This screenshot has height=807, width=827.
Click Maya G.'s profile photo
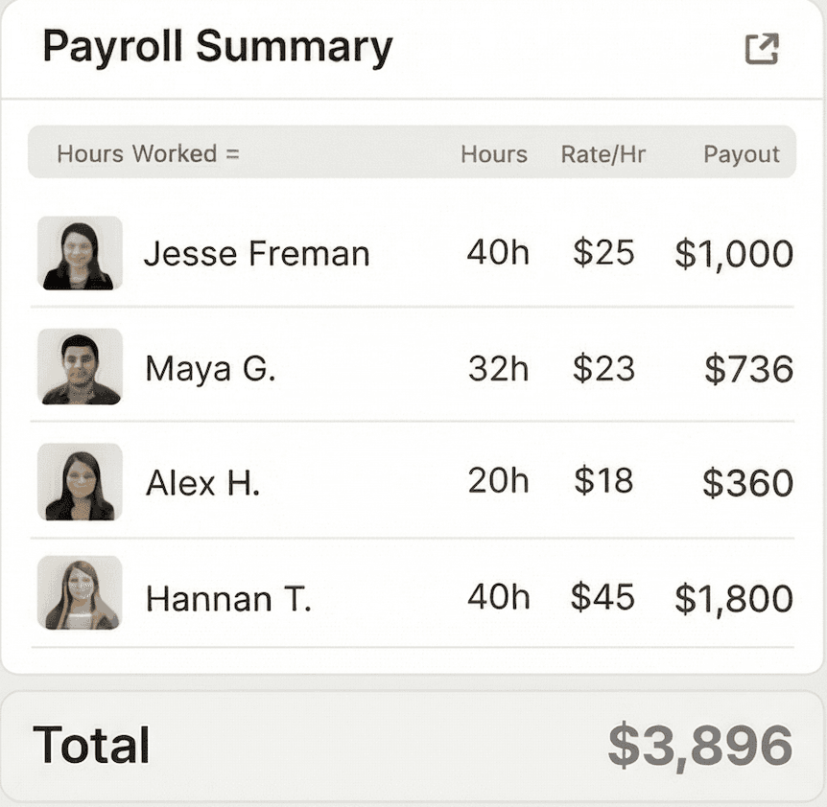(79, 367)
